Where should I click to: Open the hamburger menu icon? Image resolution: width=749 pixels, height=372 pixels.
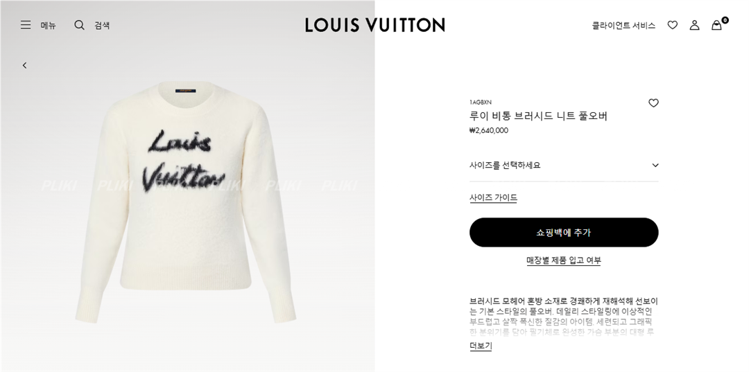[26, 25]
